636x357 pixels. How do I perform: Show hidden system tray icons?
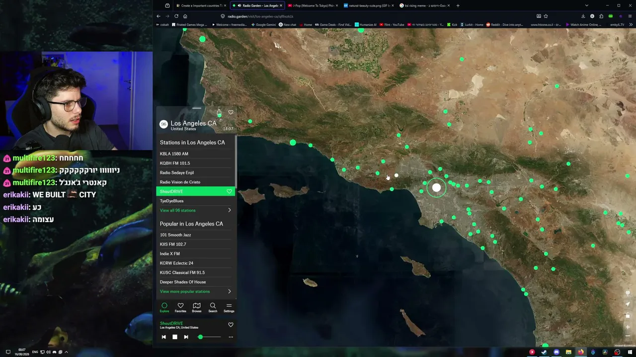(66, 352)
